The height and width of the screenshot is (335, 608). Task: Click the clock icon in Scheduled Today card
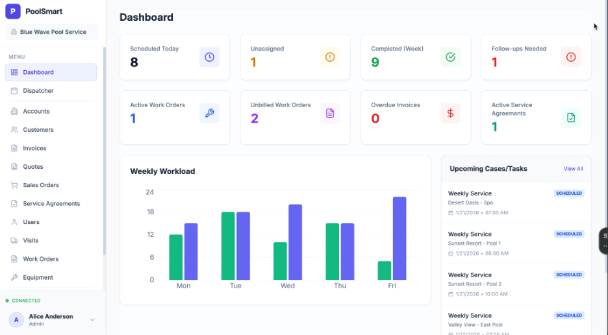pos(209,57)
